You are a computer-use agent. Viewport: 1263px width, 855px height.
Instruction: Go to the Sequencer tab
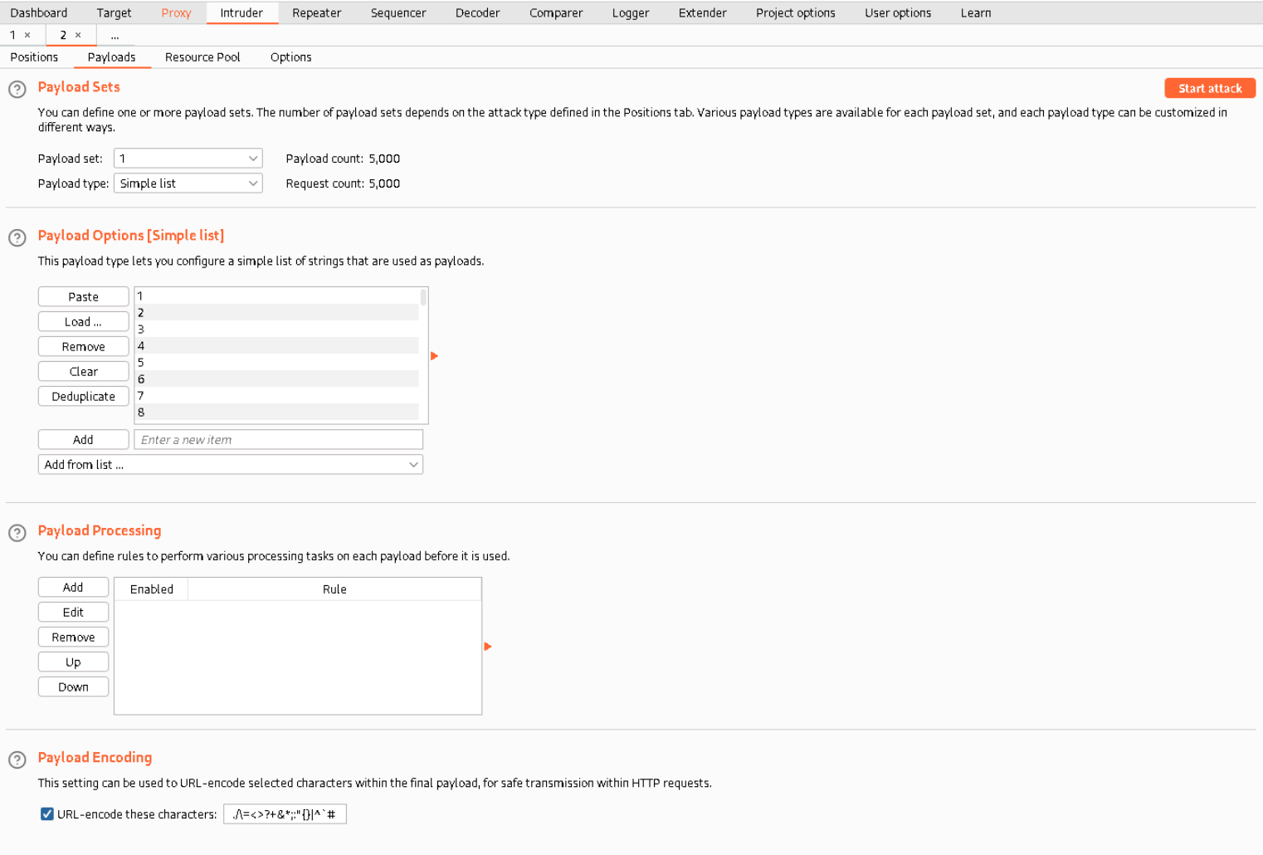[x=398, y=12]
